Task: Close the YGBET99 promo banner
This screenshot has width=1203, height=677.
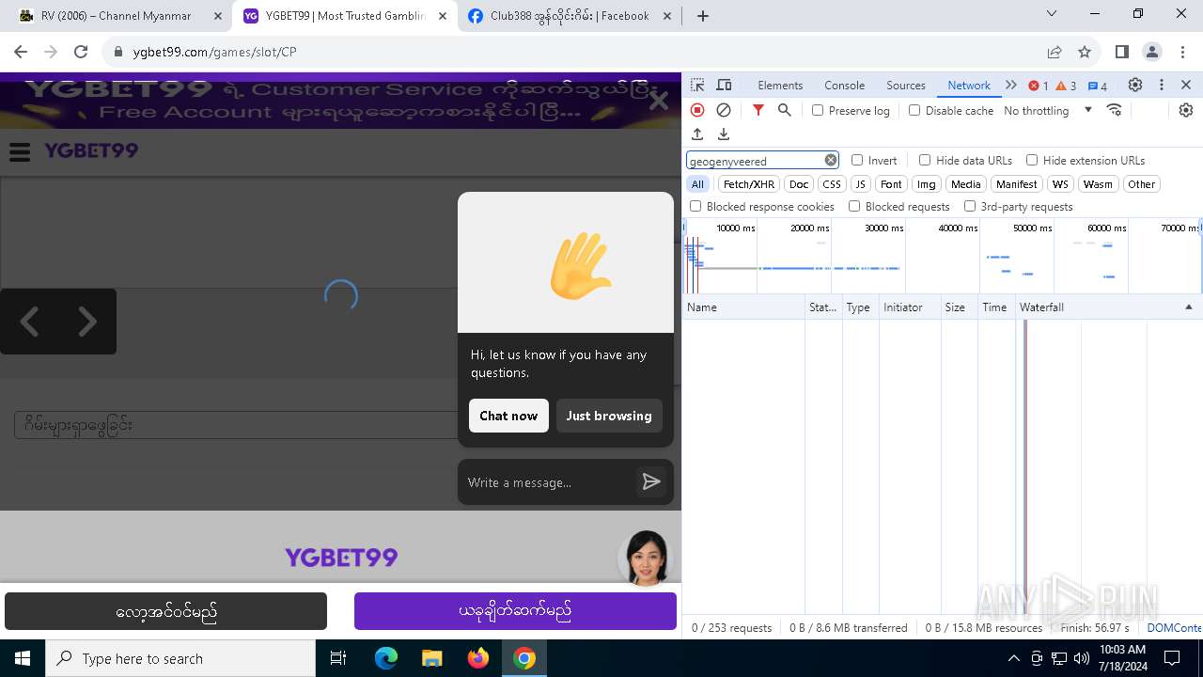Action: 659,100
